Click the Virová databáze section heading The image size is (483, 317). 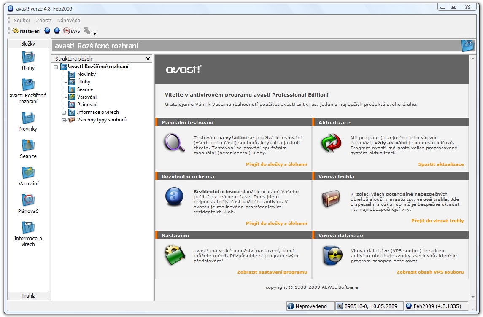[341, 236]
